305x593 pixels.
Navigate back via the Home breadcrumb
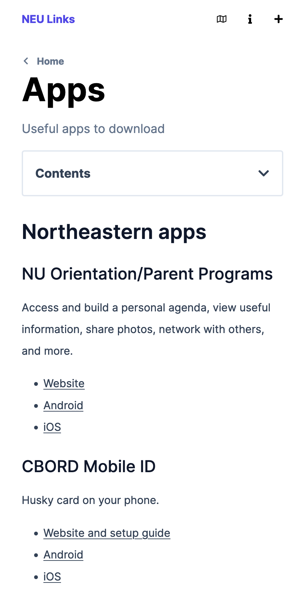(50, 61)
